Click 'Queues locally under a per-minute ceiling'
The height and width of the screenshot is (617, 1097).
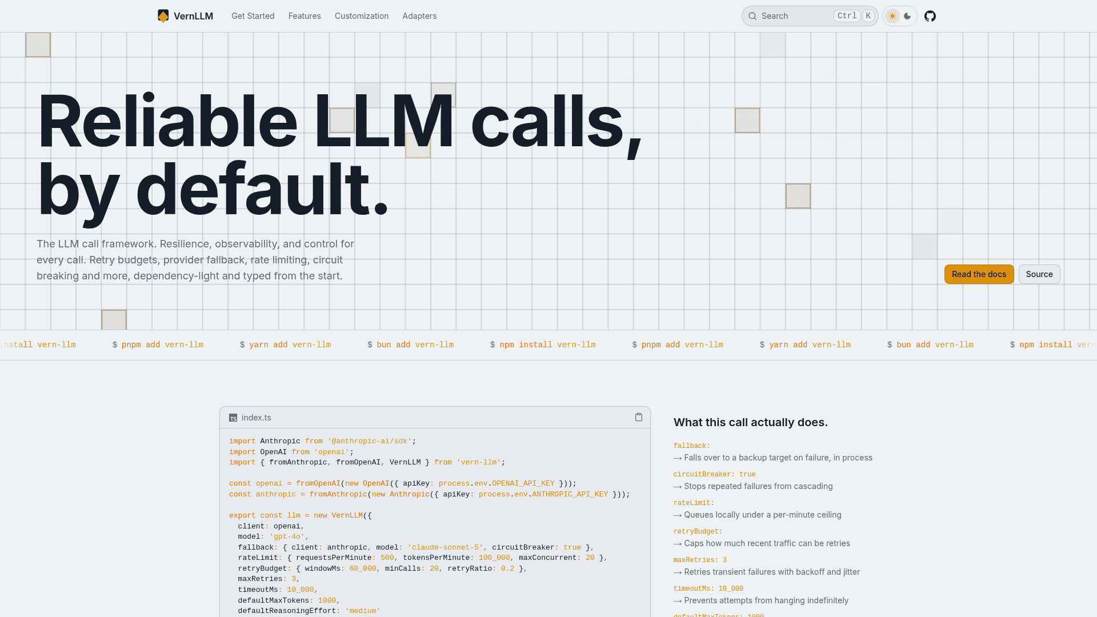click(x=758, y=515)
